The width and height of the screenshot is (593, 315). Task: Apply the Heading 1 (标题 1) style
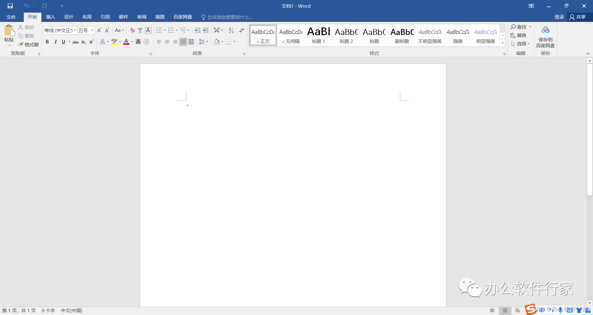[318, 36]
